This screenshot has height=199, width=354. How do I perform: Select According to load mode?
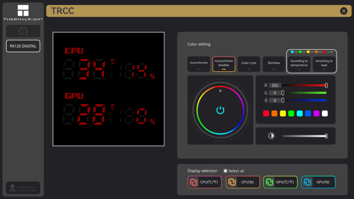(x=324, y=64)
